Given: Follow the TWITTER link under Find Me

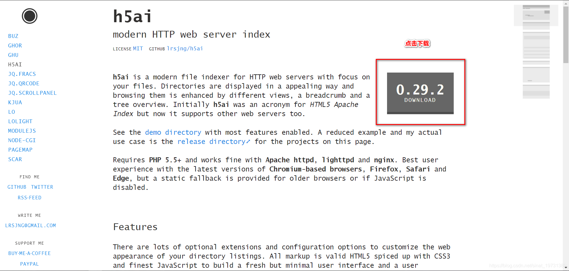Looking at the screenshot, I should [42, 187].
